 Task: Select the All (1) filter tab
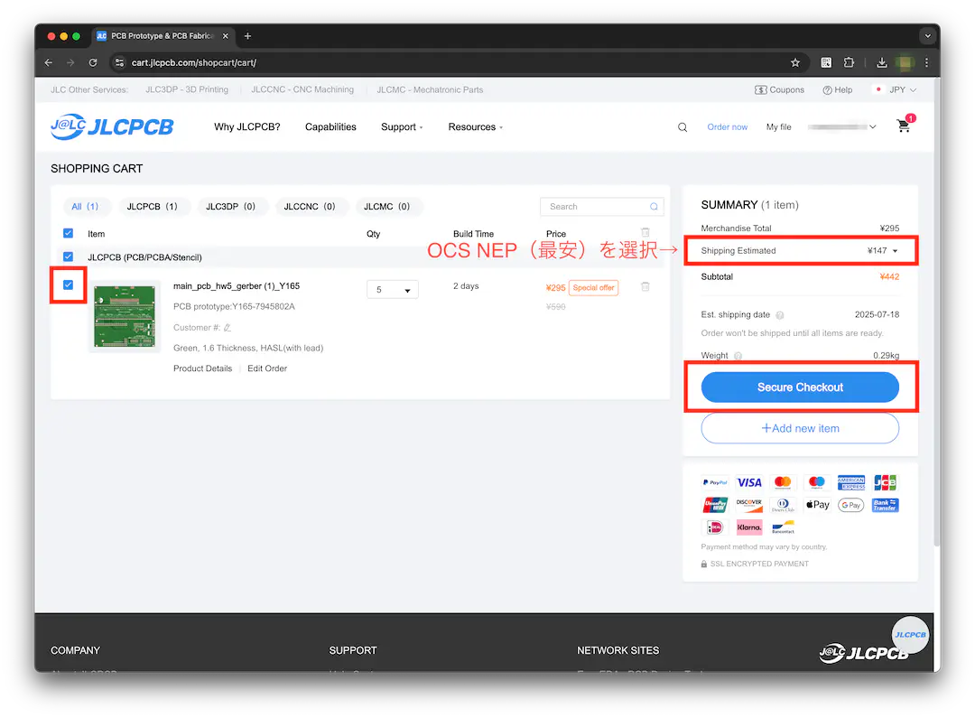(85, 207)
